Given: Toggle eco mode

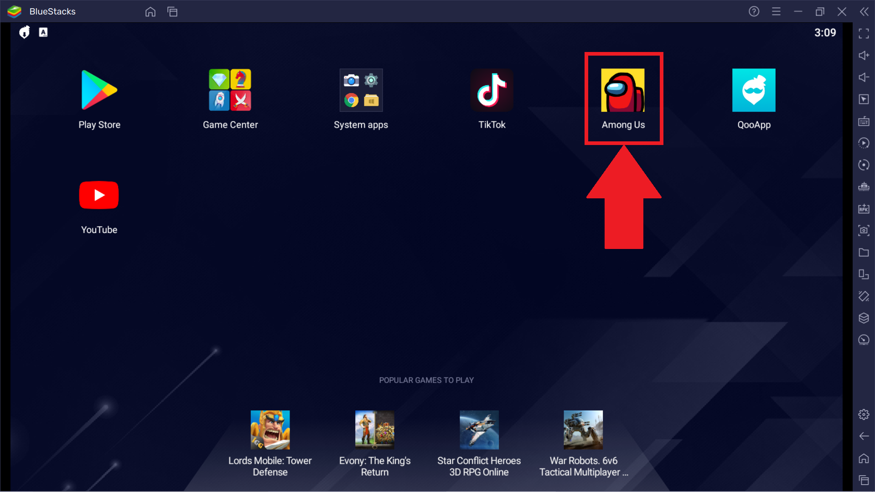Looking at the screenshot, I should point(864,340).
